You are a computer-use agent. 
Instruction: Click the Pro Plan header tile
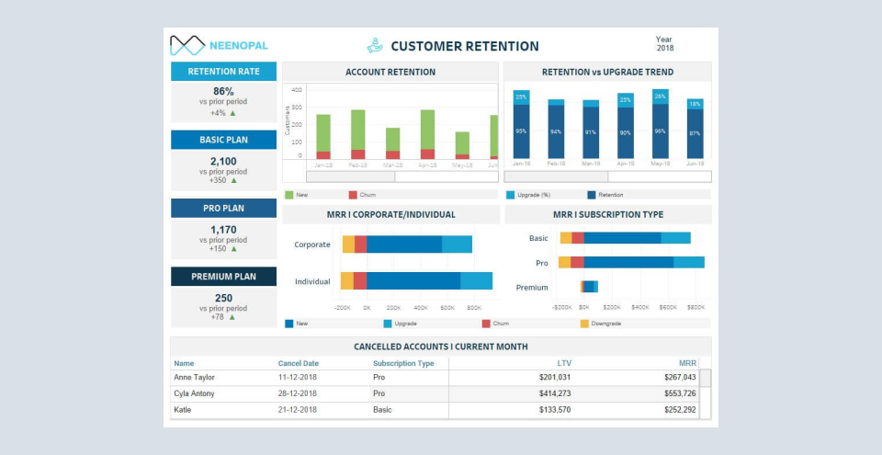pyautogui.click(x=224, y=209)
